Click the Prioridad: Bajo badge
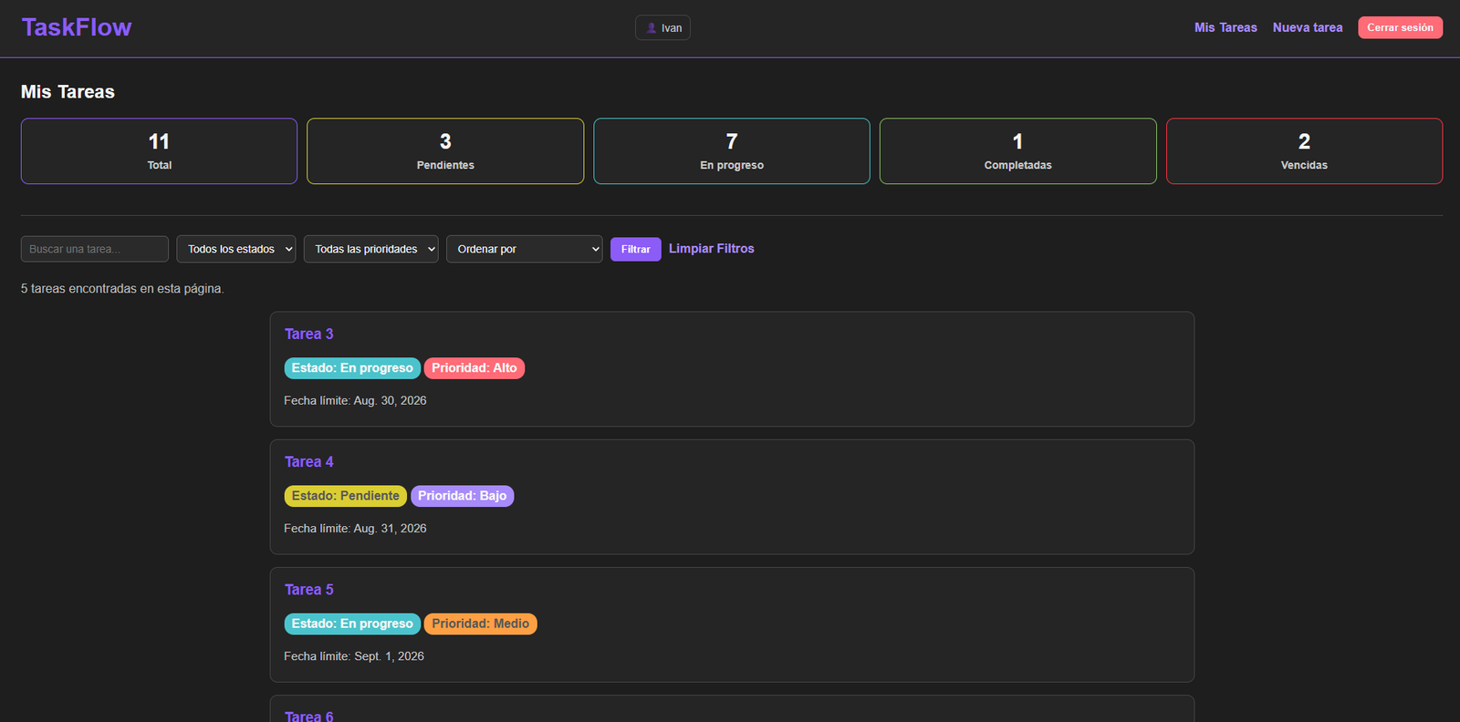 pos(463,496)
